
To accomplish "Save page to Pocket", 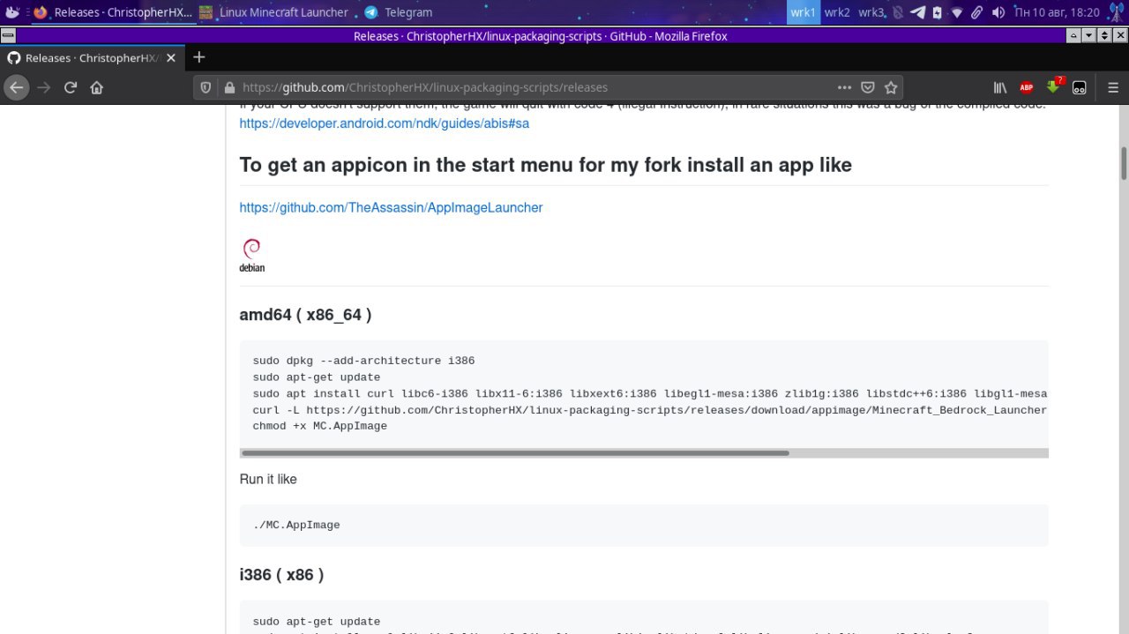I will 868,87.
